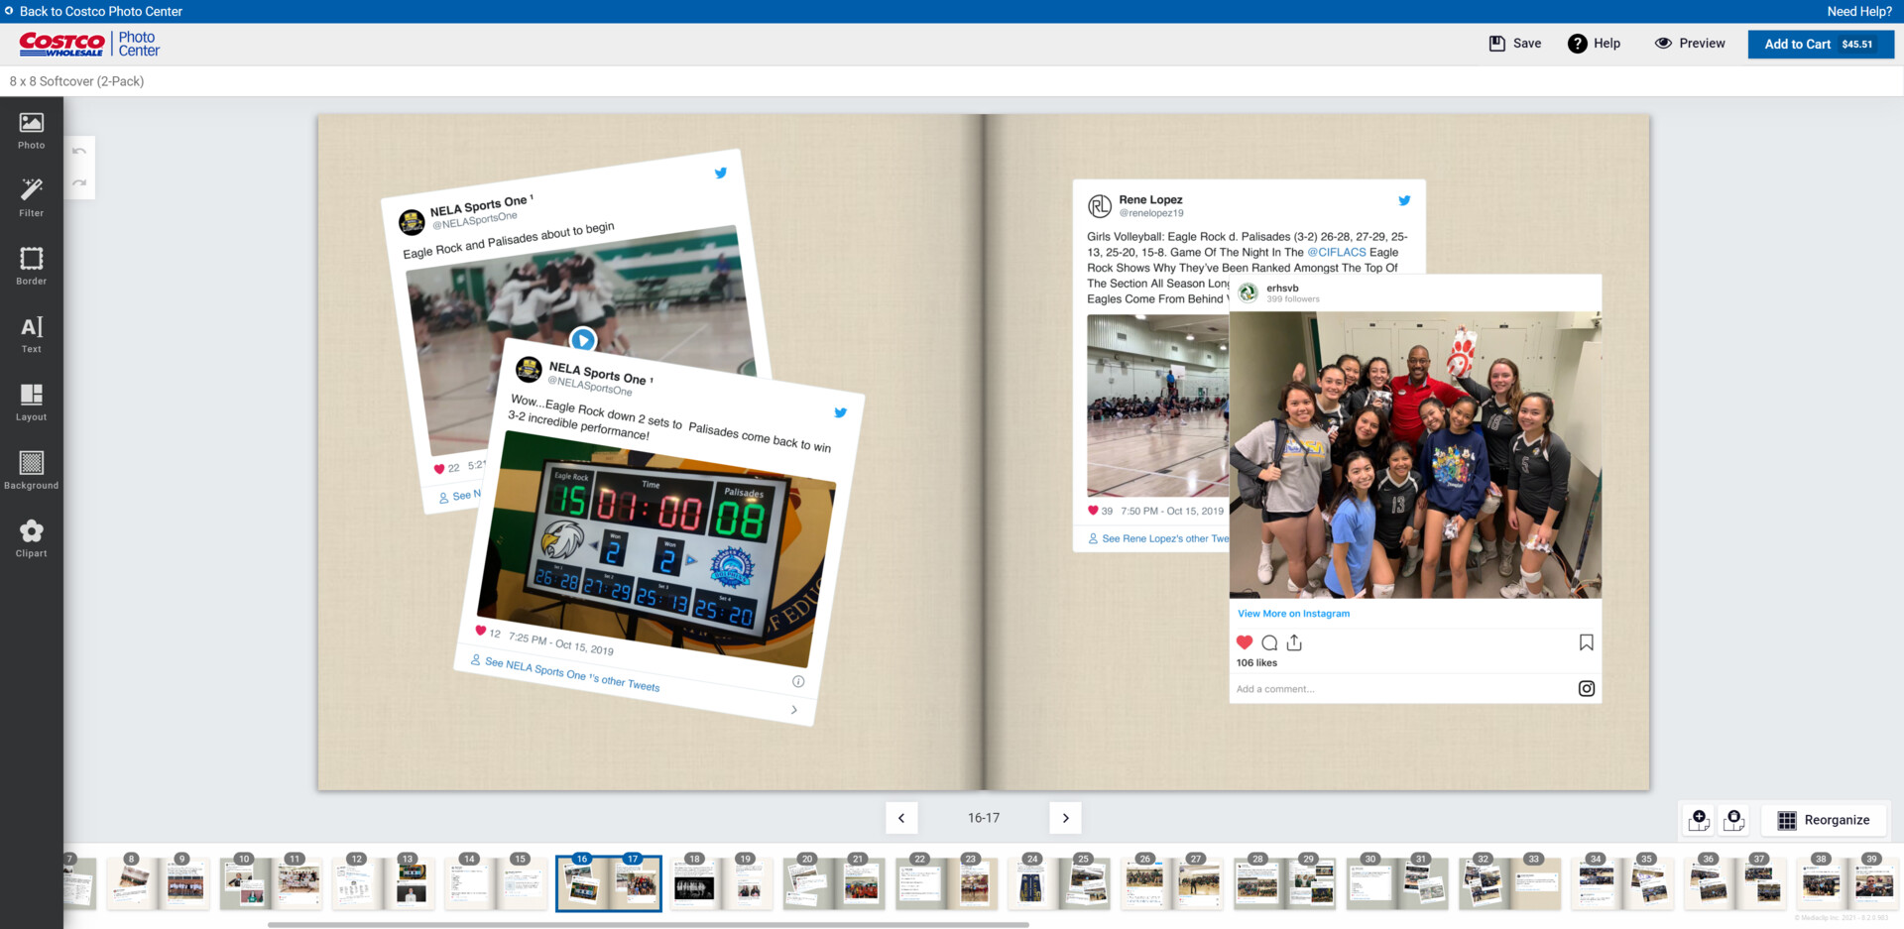Select page 22 thumbnail
1904x929 pixels.
click(x=921, y=883)
